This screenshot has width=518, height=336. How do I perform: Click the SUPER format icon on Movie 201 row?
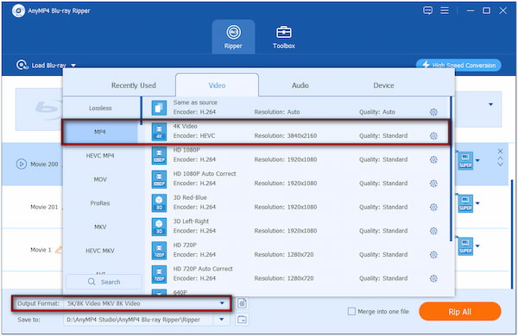(x=465, y=203)
